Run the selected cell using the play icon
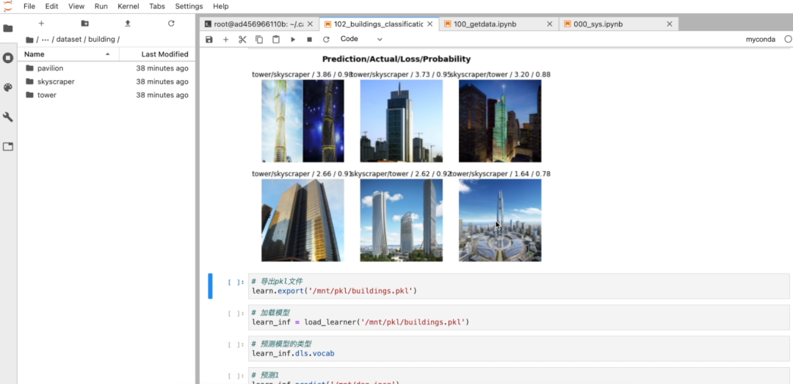793x384 pixels. [x=293, y=40]
